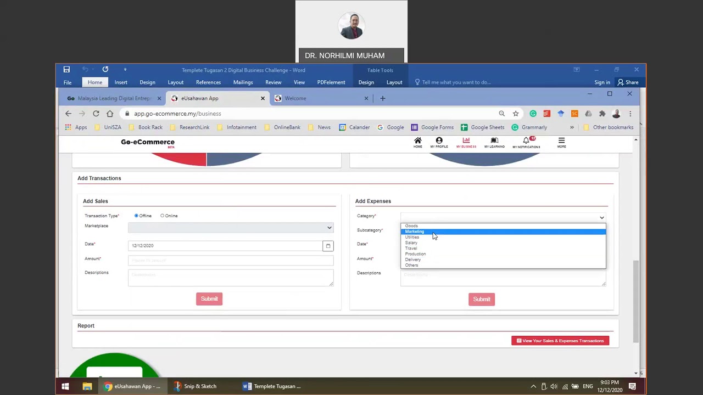Show hidden tray icons chevron
Viewport: 703px width, 395px height.
click(x=533, y=386)
